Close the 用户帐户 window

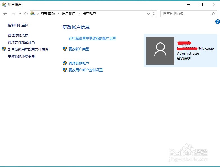pos(214,4)
